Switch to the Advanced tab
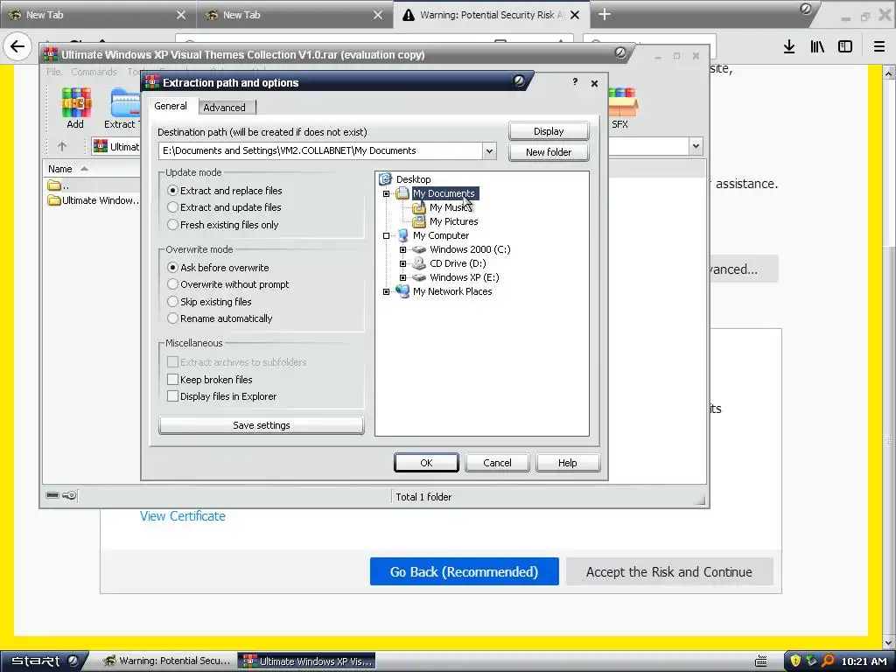 point(225,108)
